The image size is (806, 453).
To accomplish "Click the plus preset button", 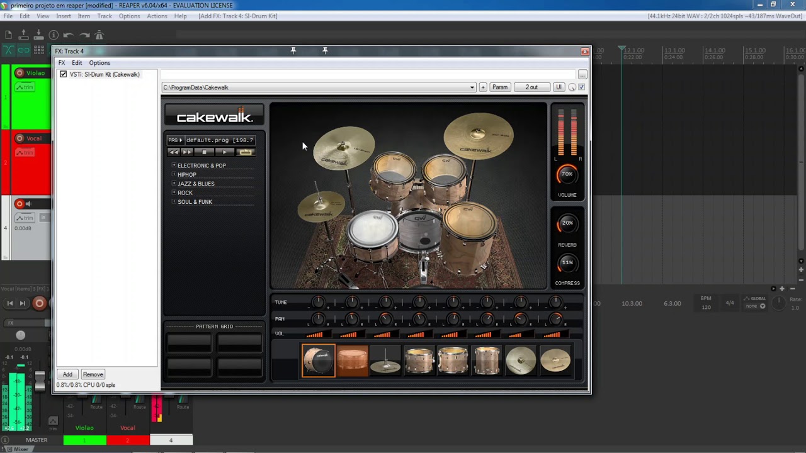I will pos(483,87).
